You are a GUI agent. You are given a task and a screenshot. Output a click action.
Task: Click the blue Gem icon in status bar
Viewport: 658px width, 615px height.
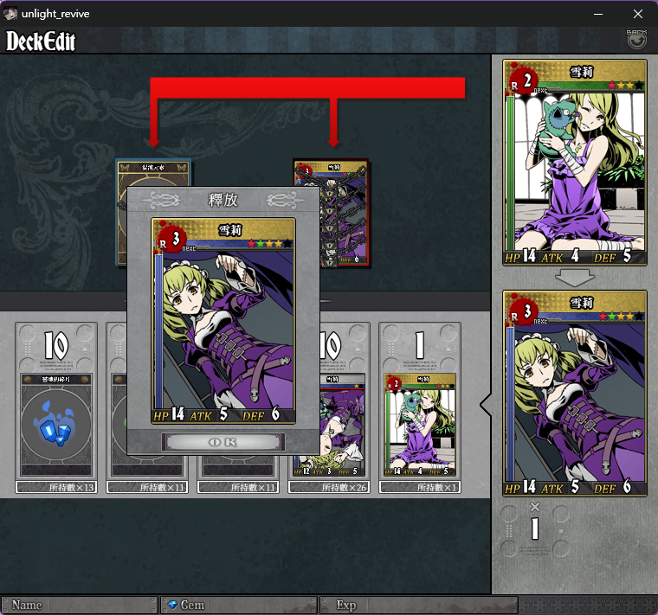172,605
